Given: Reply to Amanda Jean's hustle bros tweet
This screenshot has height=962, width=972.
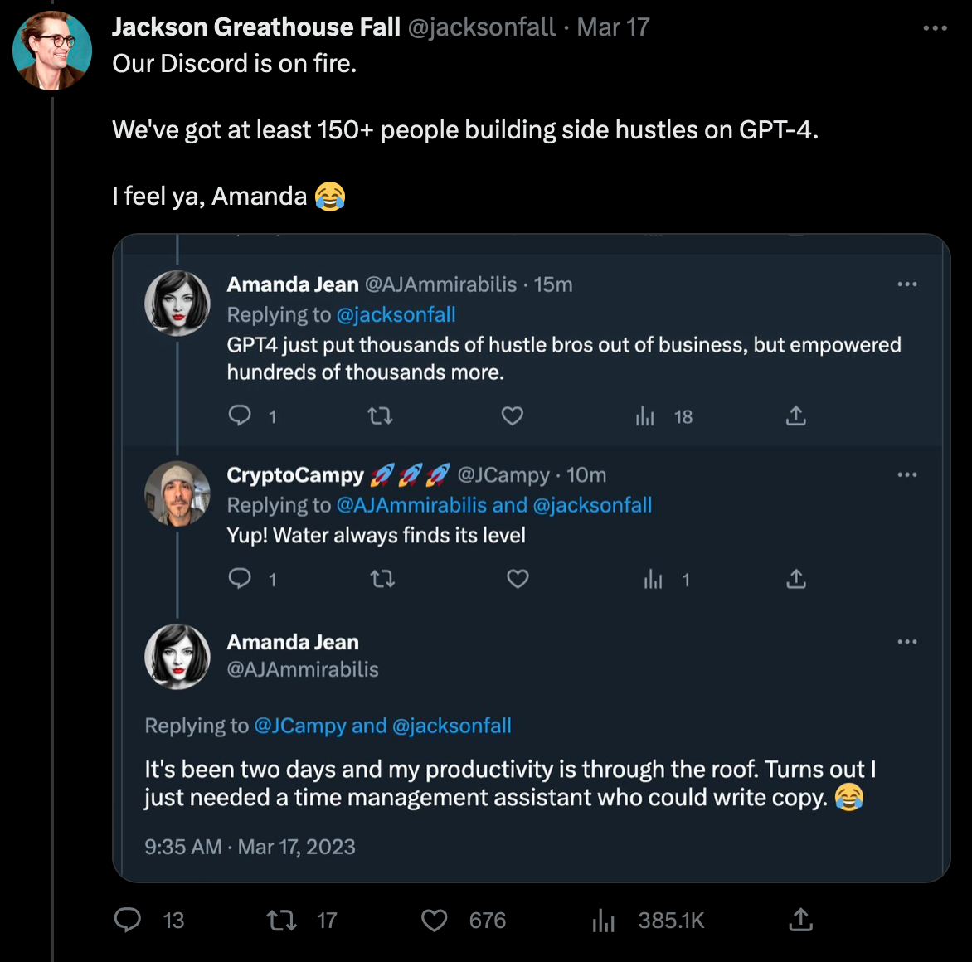Looking at the screenshot, I should pos(240,415).
